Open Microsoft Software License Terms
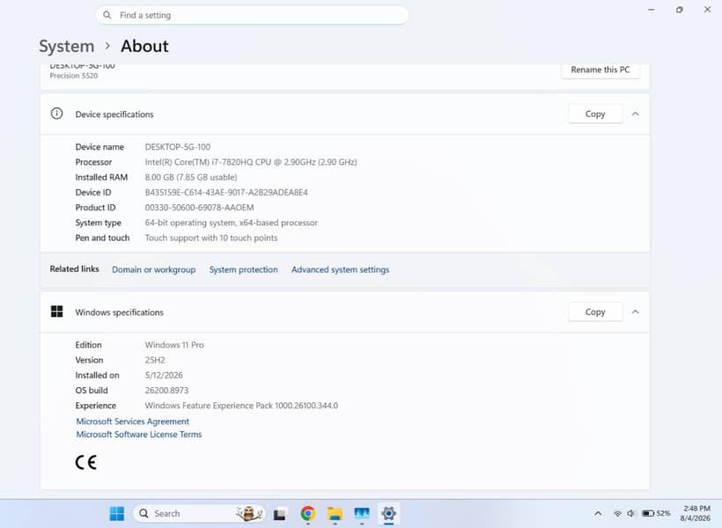722x528 pixels. click(x=139, y=434)
